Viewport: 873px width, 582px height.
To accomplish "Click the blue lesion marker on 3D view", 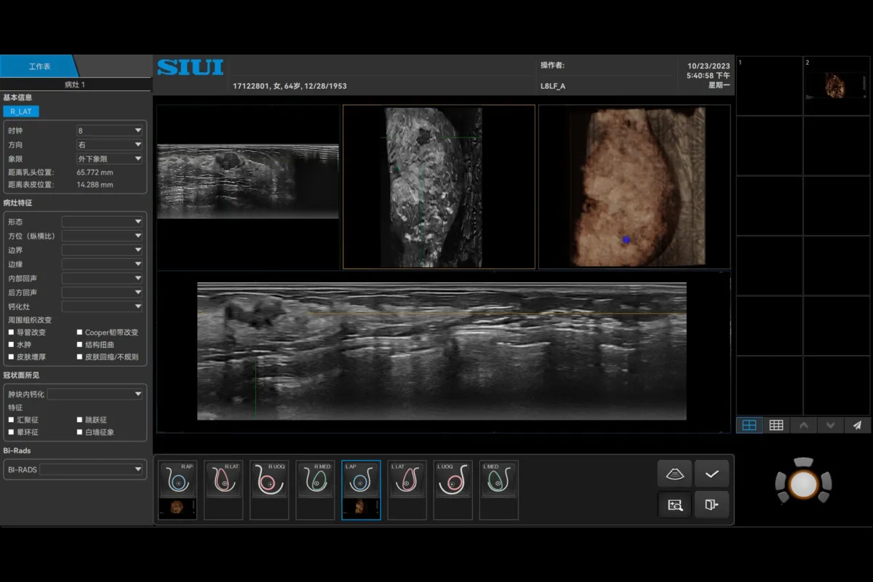I will click(x=626, y=239).
